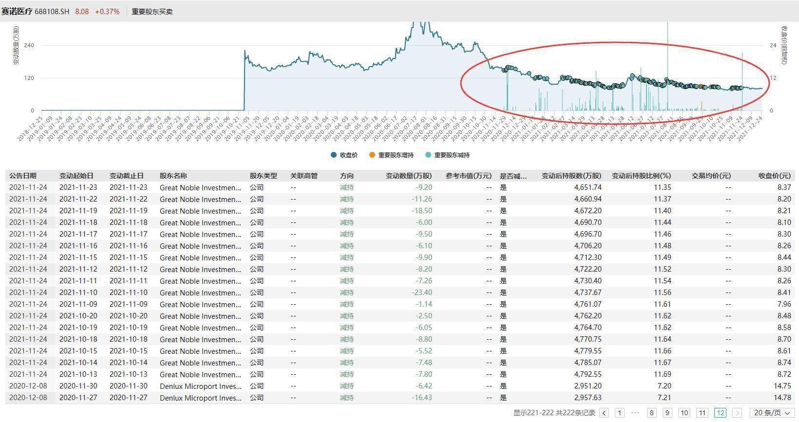Hide the 重要股东减持 legend series
The width and height of the screenshot is (799, 422).
pyautogui.click(x=447, y=155)
